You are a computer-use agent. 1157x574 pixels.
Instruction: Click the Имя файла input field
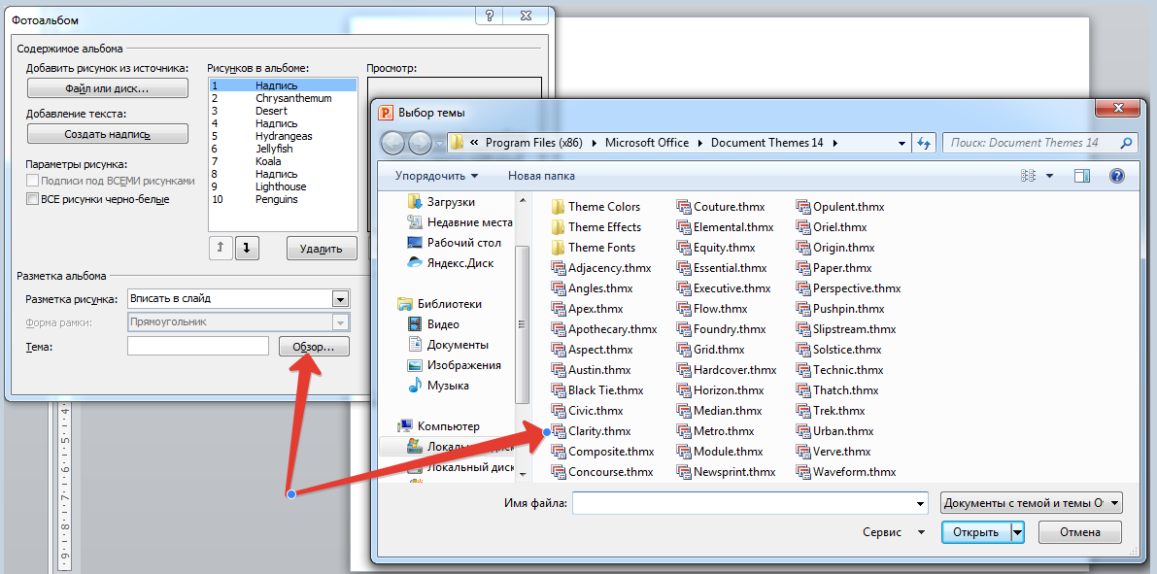(750, 503)
